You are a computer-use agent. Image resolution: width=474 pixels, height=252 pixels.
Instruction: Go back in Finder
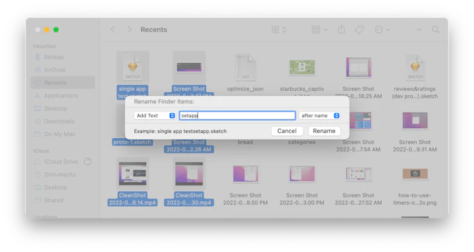click(x=113, y=30)
